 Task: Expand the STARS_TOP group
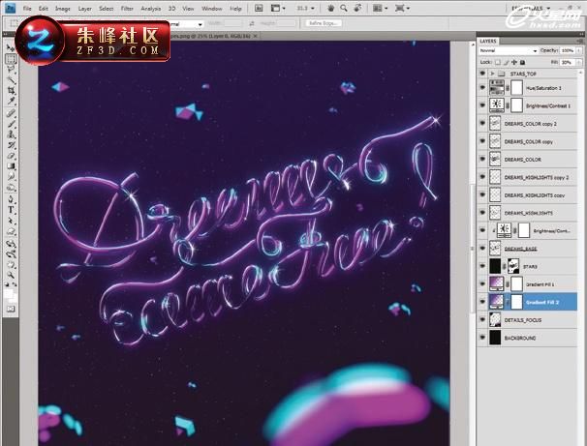click(x=492, y=74)
